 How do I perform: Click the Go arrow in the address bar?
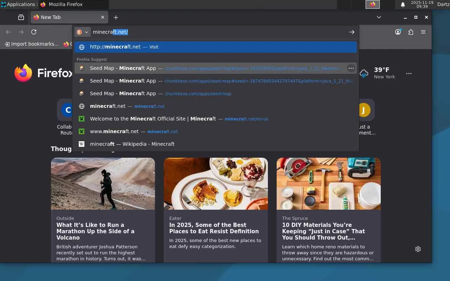click(x=352, y=32)
